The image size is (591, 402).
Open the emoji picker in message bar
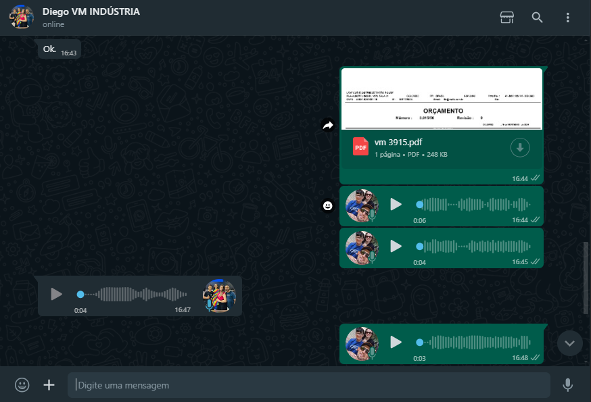[22, 385]
